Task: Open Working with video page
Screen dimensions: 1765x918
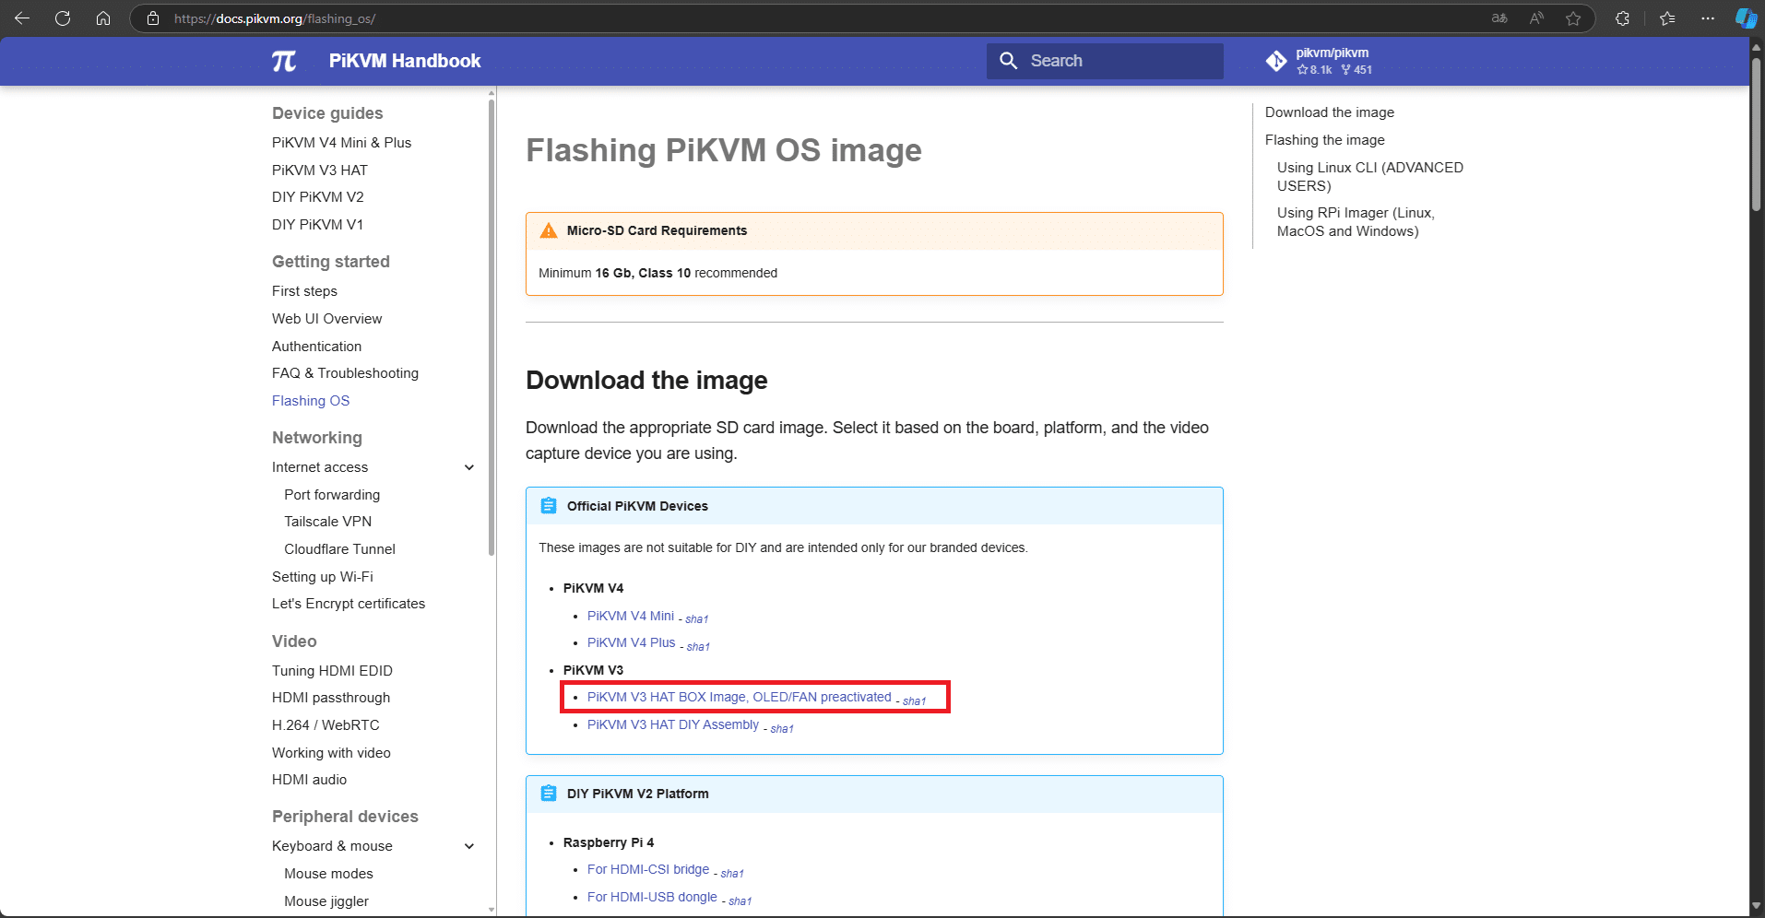Action: [331, 753]
